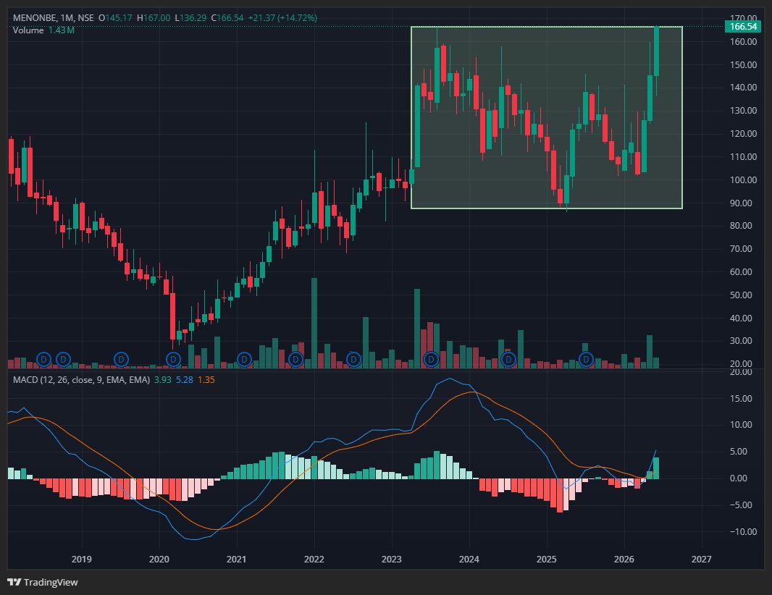Click the green last-price tag 166.54

point(742,27)
